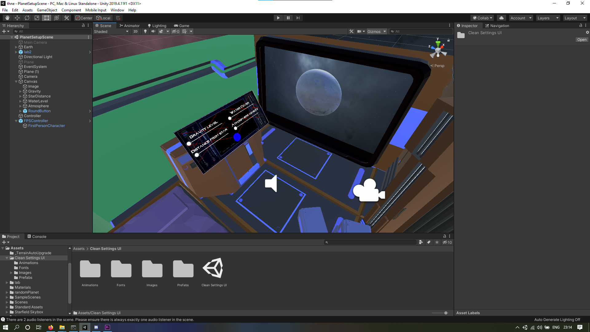Open the Shaded draw mode dropdown
Screen dimensions: 590x332
pos(111,31)
